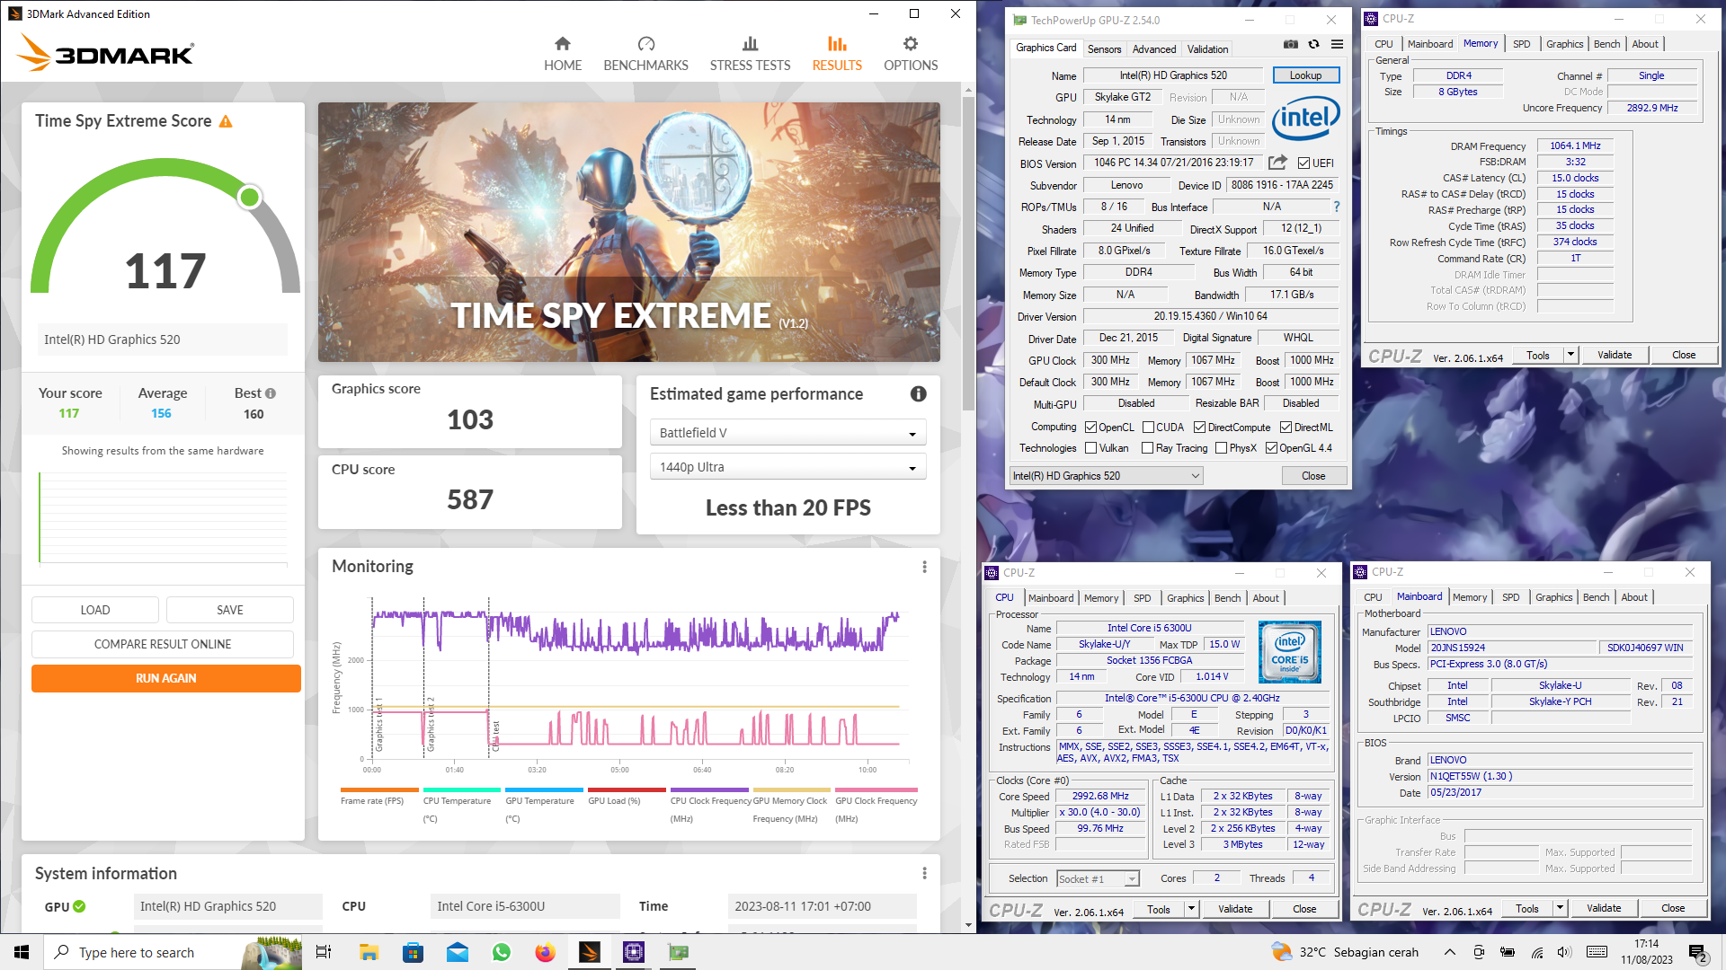Open the Monitoring three-dot menu

pyautogui.click(x=924, y=567)
